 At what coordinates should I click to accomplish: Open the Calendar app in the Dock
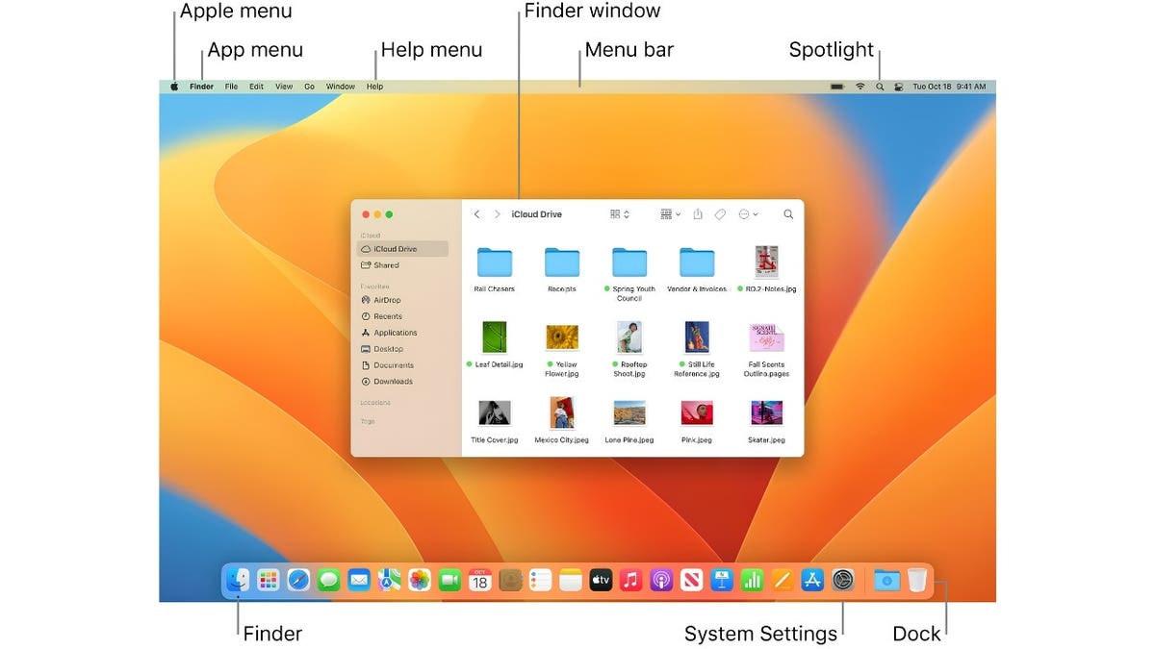(480, 580)
